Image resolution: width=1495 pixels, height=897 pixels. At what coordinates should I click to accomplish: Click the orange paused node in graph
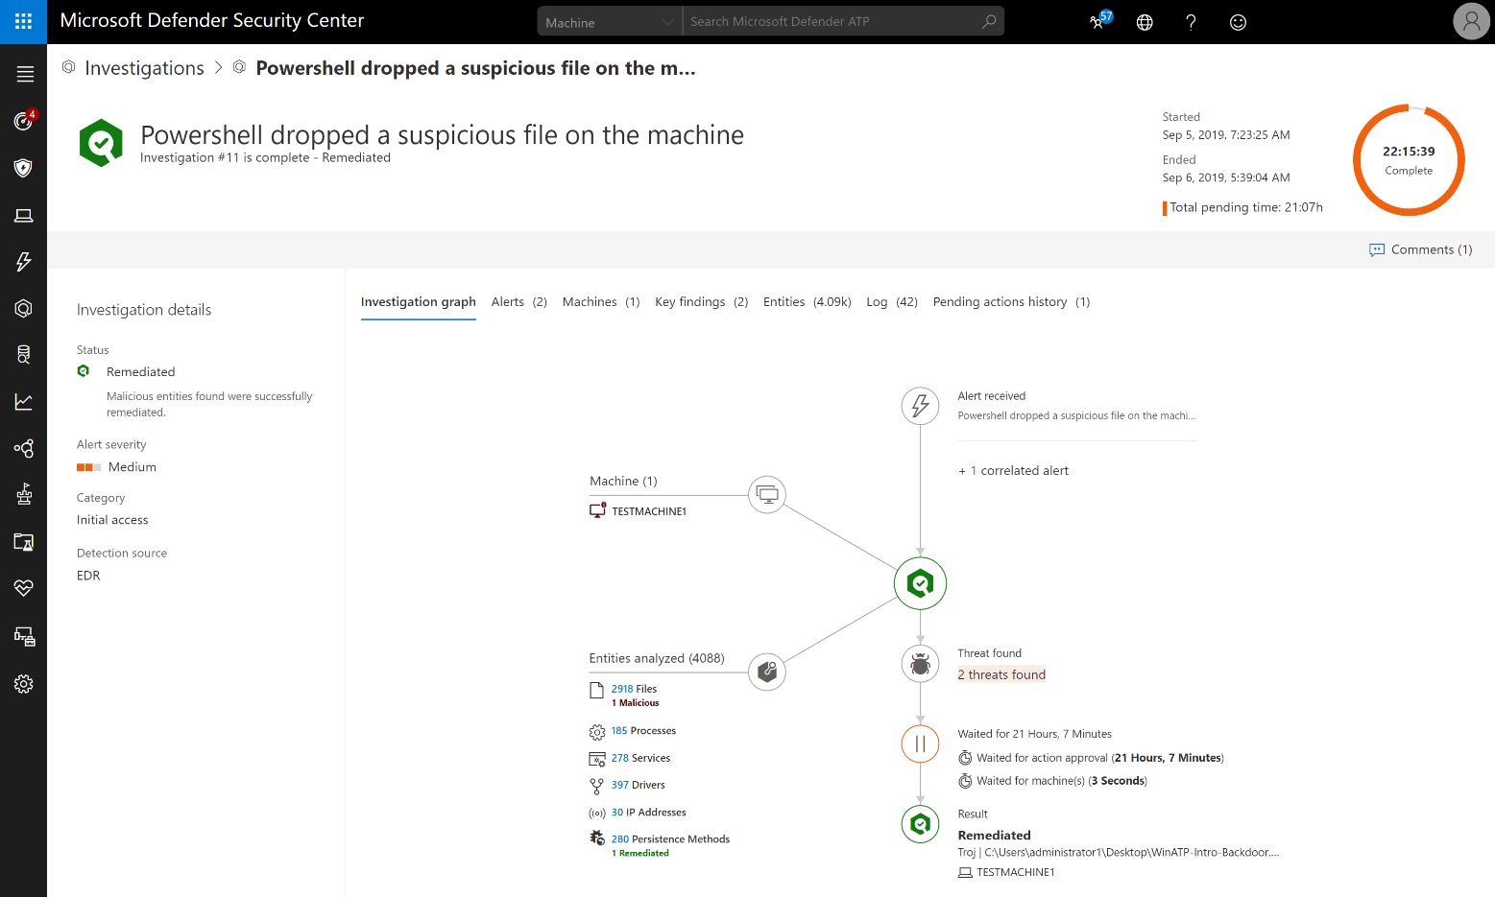point(920,744)
